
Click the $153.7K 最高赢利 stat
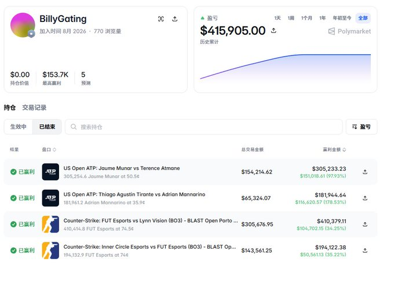55,78
